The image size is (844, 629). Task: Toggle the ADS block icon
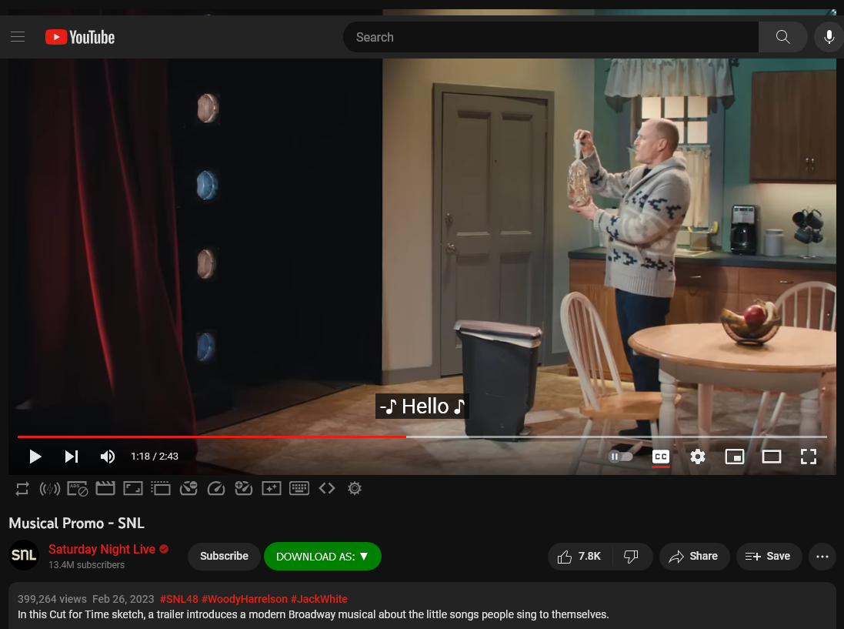tap(78, 488)
